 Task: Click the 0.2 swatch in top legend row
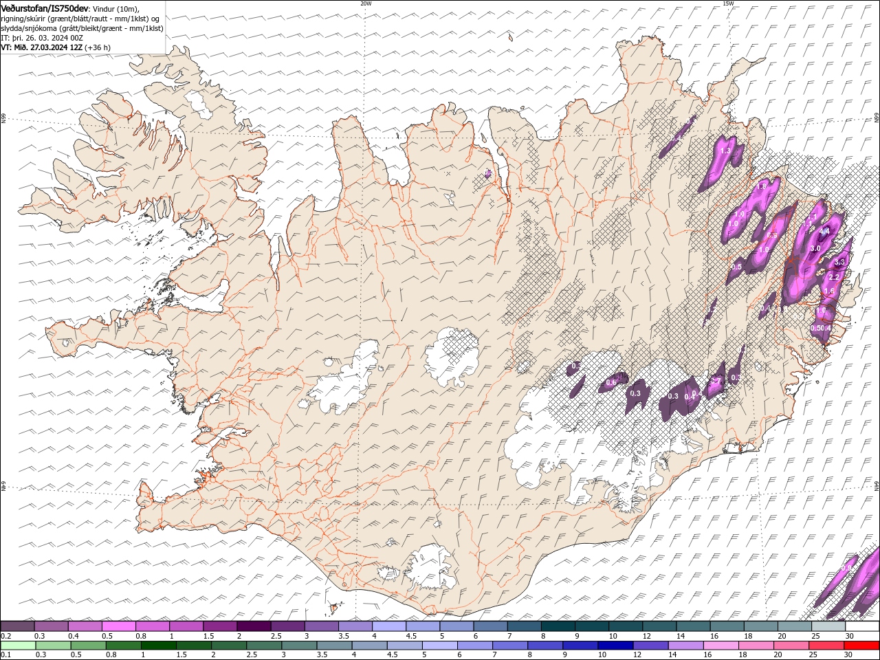tap(17, 626)
